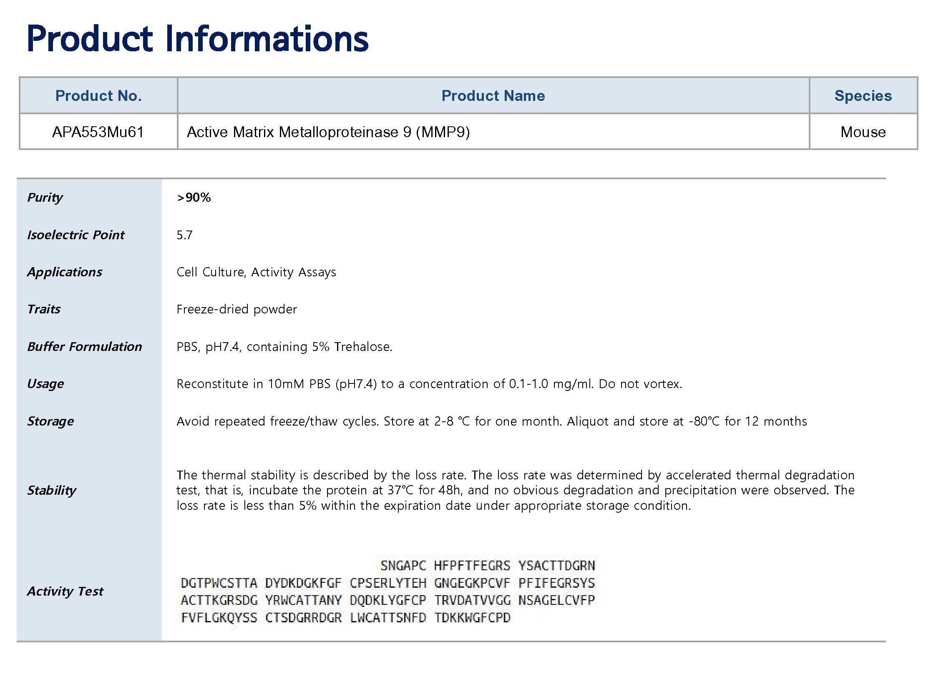Click the >90% purity value

194,197
